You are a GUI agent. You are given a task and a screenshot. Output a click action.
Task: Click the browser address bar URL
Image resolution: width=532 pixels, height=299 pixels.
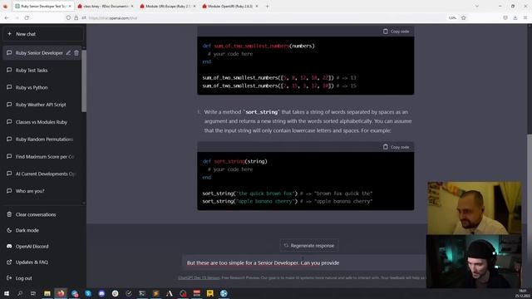[x=113, y=17]
